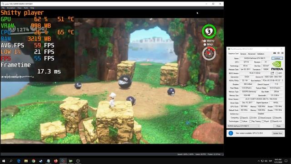Select the green GPU-Z taskbar icon
291x164 pixels.
[x=70, y=161]
